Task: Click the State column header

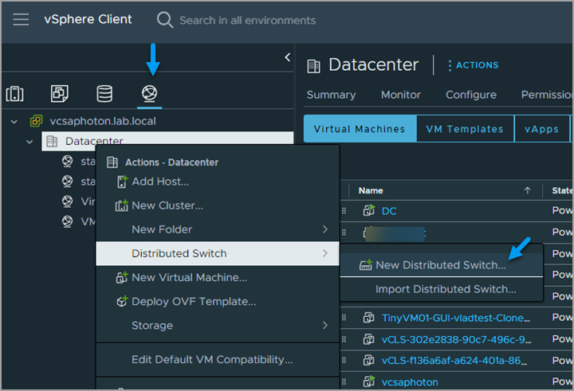Action: pyautogui.click(x=562, y=190)
